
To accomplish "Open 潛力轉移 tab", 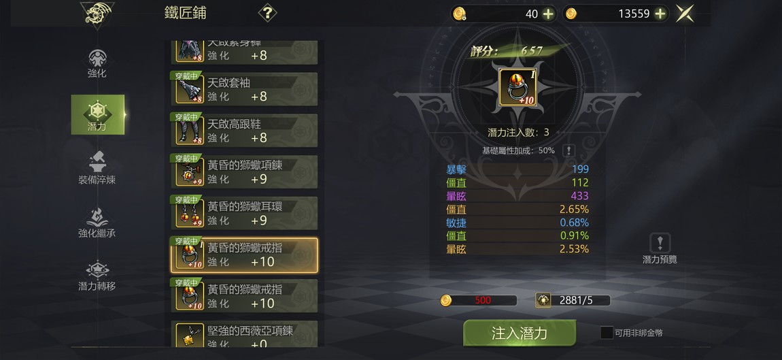I will pos(97,276).
